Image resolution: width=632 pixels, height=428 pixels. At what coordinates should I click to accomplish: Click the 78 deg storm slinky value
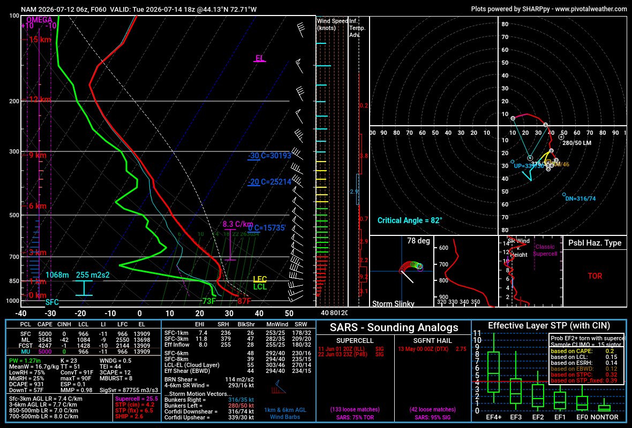418,241
